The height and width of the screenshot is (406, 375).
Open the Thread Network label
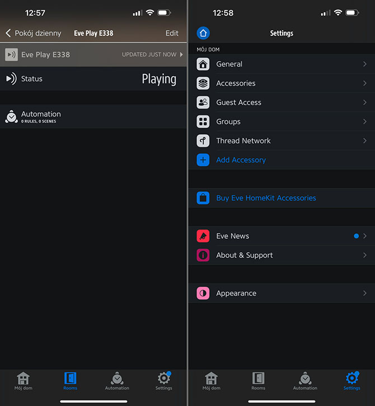coord(243,140)
